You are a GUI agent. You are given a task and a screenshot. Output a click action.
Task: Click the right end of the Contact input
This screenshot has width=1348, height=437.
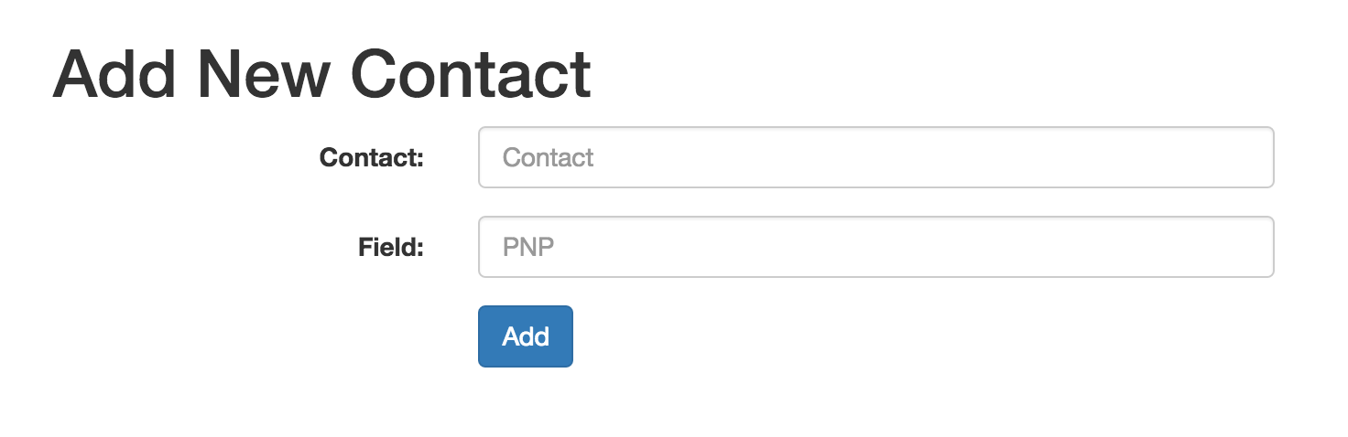1255,157
